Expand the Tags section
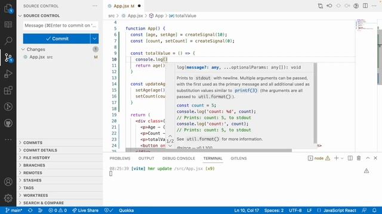The image size is (382, 214). [x=60, y=188]
